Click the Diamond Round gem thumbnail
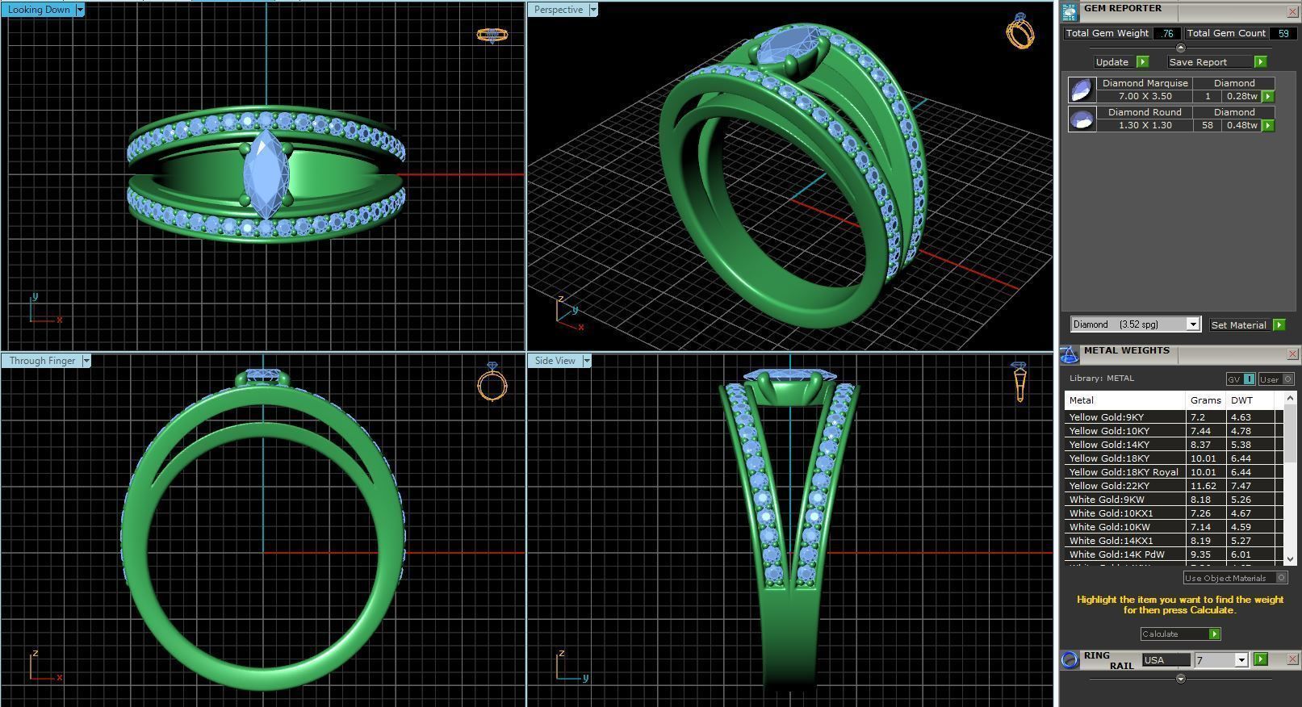Image resolution: width=1302 pixels, height=707 pixels. (1082, 119)
